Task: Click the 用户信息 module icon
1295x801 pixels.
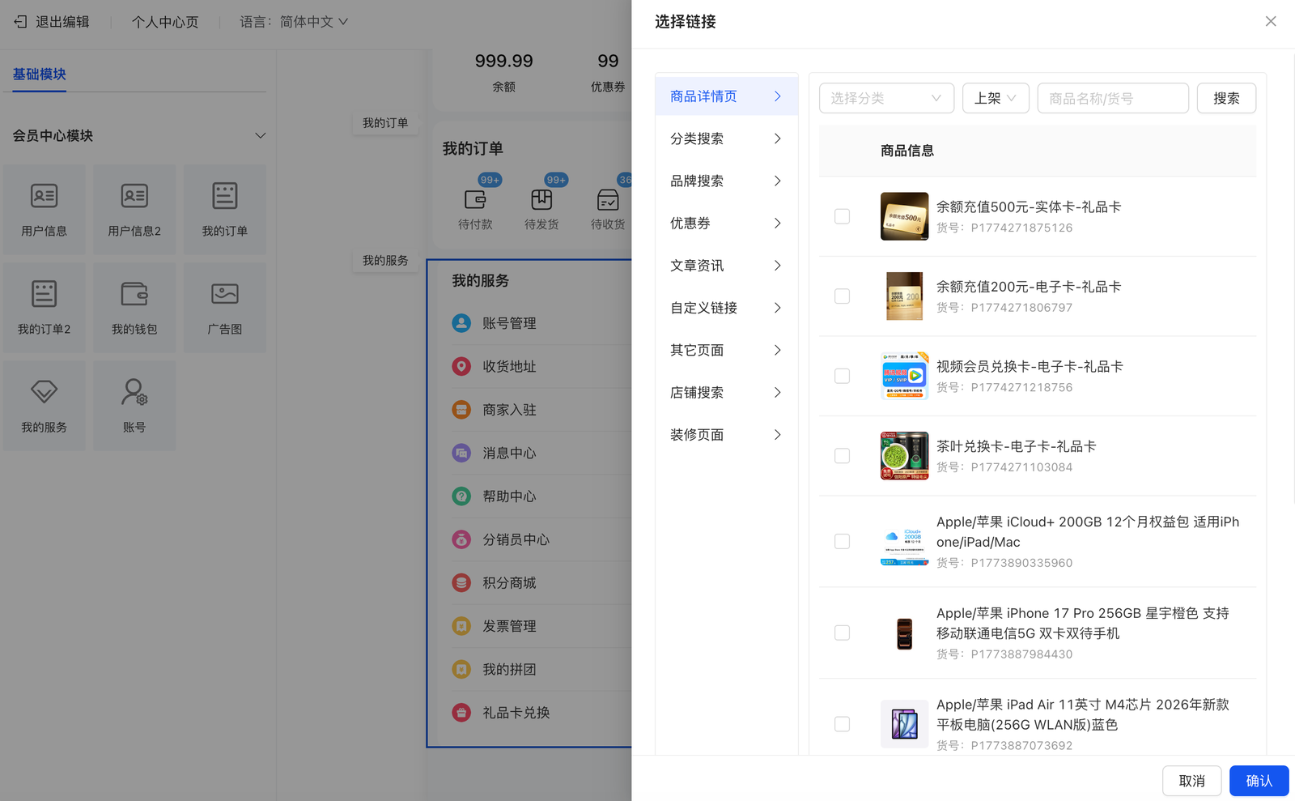Action: [44, 196]
